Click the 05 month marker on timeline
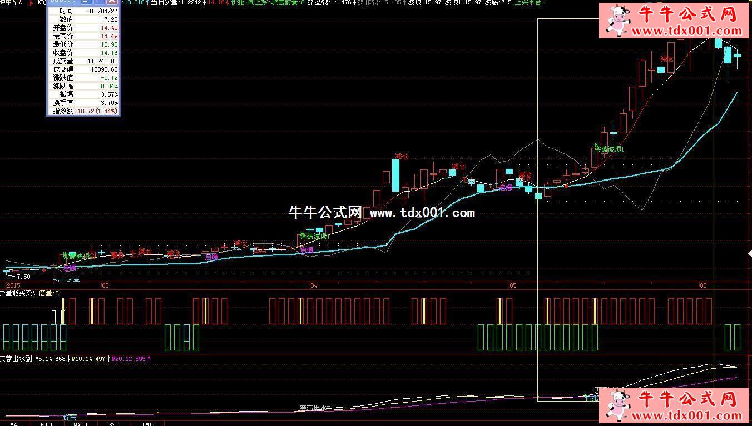 512,285
